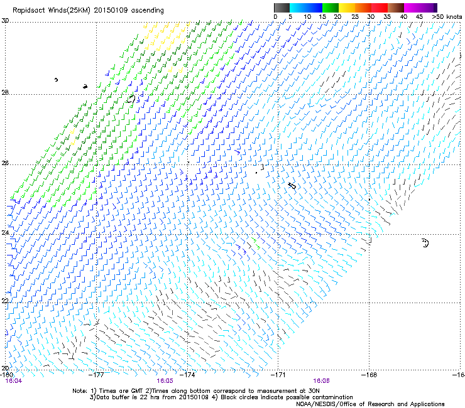This screenshot has height=408, width=465.
Task: Click the brown 35-40 knots color segment
Action: (x=396, y=8)
